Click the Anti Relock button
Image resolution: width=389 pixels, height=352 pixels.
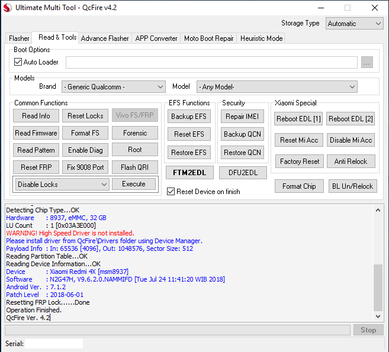(351, 162)
